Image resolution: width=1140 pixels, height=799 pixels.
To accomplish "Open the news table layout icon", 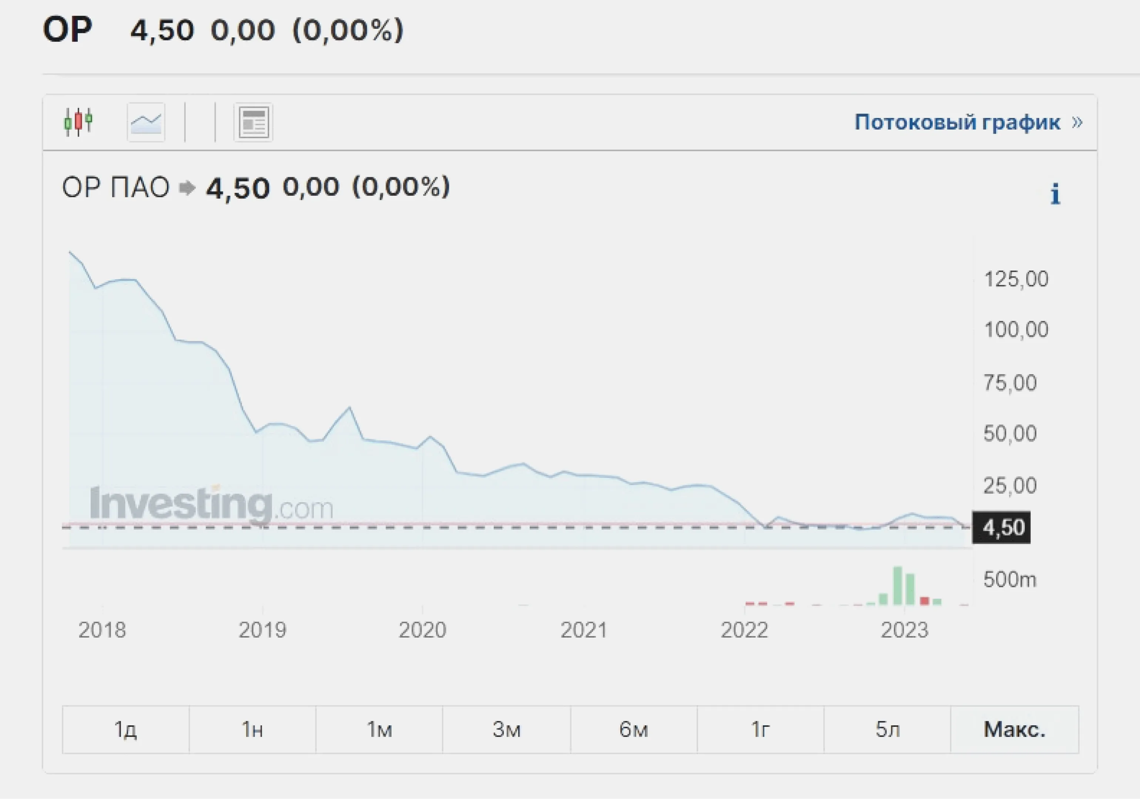I will (253, 122).
